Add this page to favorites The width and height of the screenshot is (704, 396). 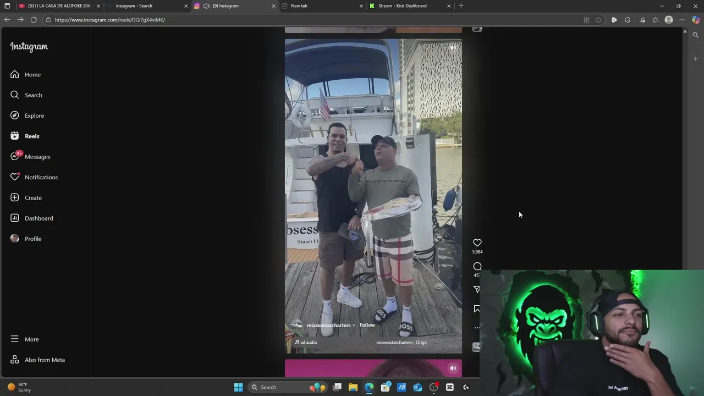pos(598,20)
